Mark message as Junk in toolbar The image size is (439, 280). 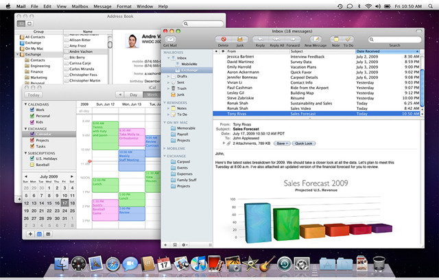(x=239, y=40)
